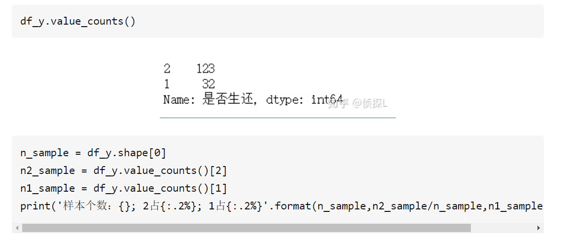570x239 pixels.
Task: Click empty scrollbar track right of thumb
Action: click(502, 228)
